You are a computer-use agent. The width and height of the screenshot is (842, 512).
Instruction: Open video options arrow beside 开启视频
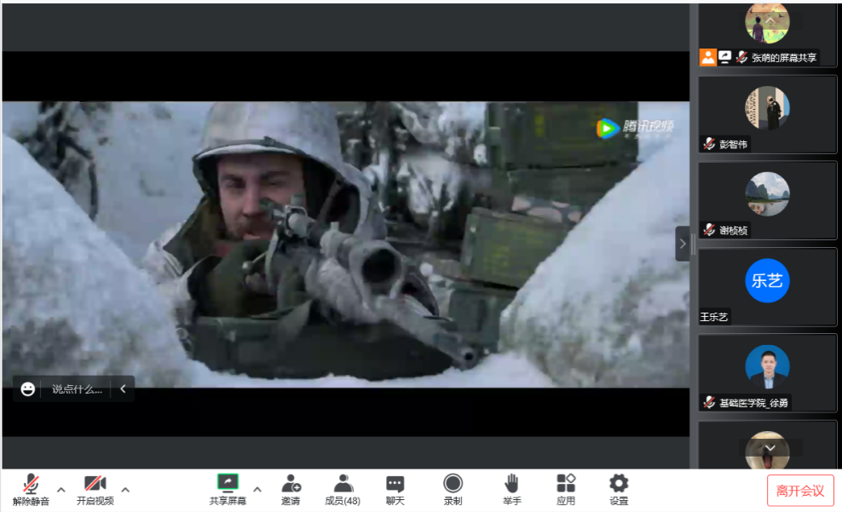(x=125, y=490)
